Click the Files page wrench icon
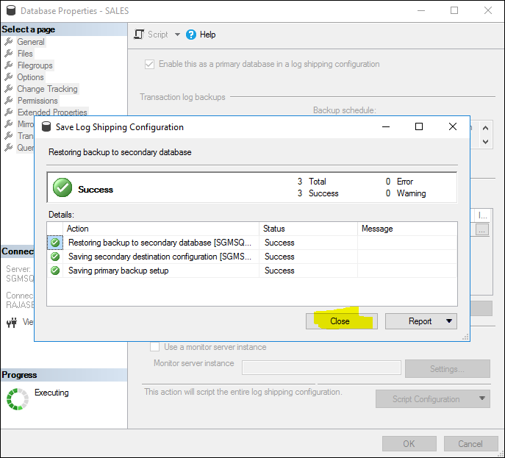 (9, 54)
